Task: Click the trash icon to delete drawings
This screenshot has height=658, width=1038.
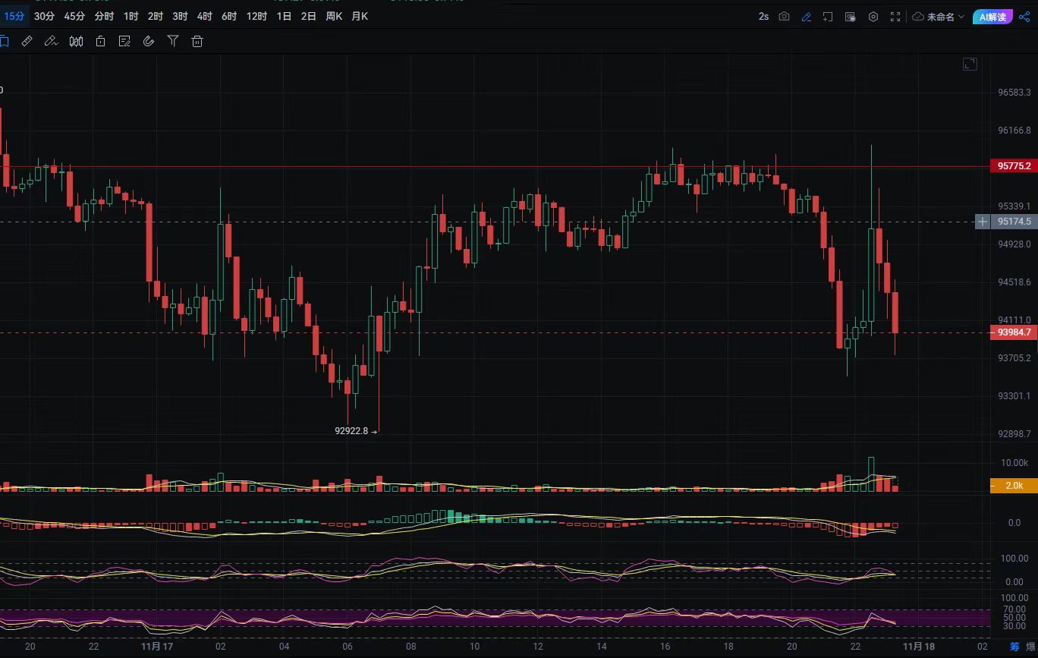Action: (197, 42)
